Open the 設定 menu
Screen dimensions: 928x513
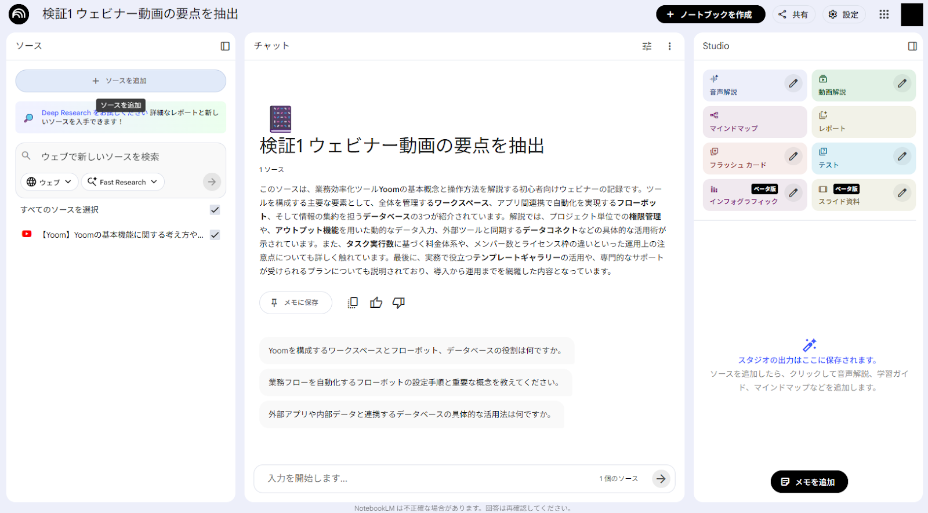[x=843, y=14]
